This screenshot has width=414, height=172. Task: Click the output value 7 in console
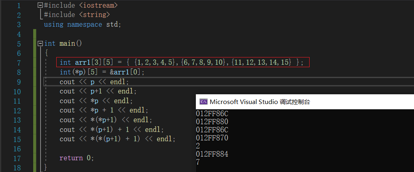pos(198,162)
